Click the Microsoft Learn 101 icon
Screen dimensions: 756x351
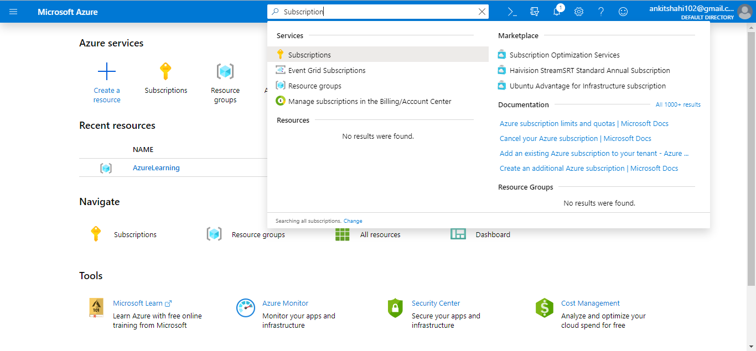pyautogui.click(x=96, y=308)
